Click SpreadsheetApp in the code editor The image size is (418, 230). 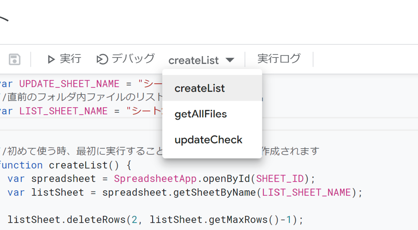pyautogui.click(x=155, y=179)
